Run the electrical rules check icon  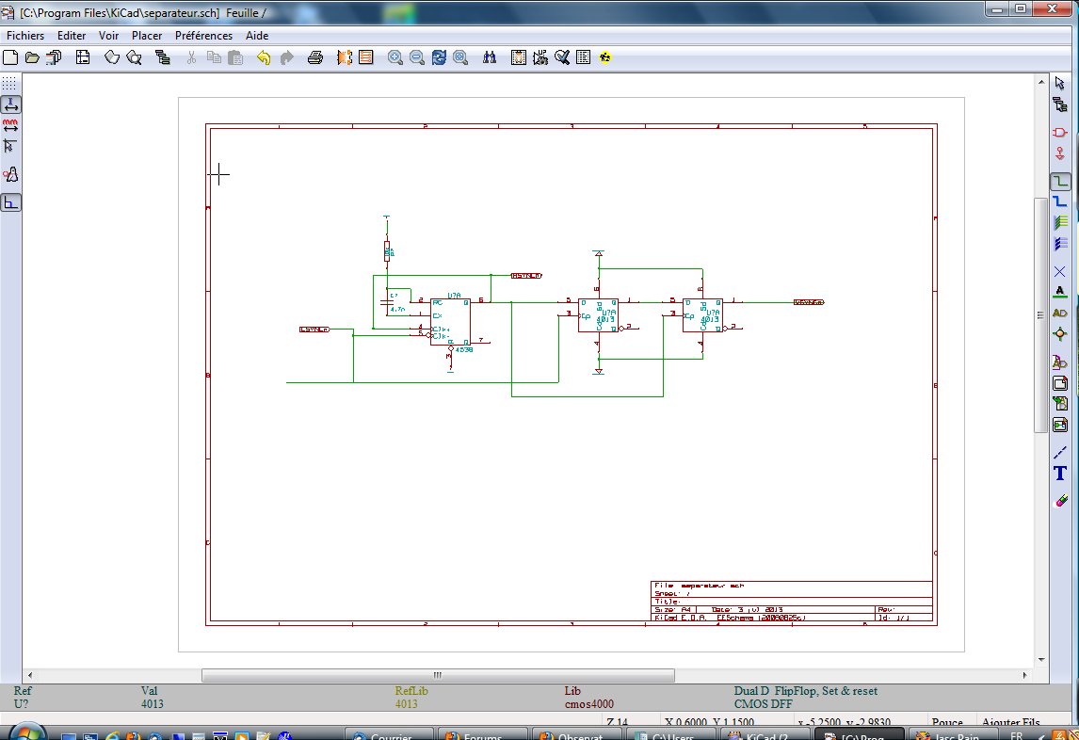[562, 57]
